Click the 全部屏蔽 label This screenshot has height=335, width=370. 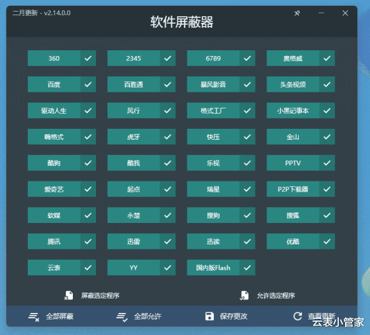60,317
